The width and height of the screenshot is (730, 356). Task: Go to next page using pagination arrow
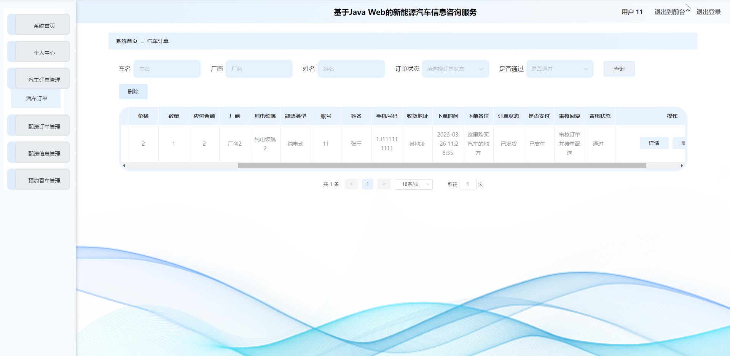point(384,184)
